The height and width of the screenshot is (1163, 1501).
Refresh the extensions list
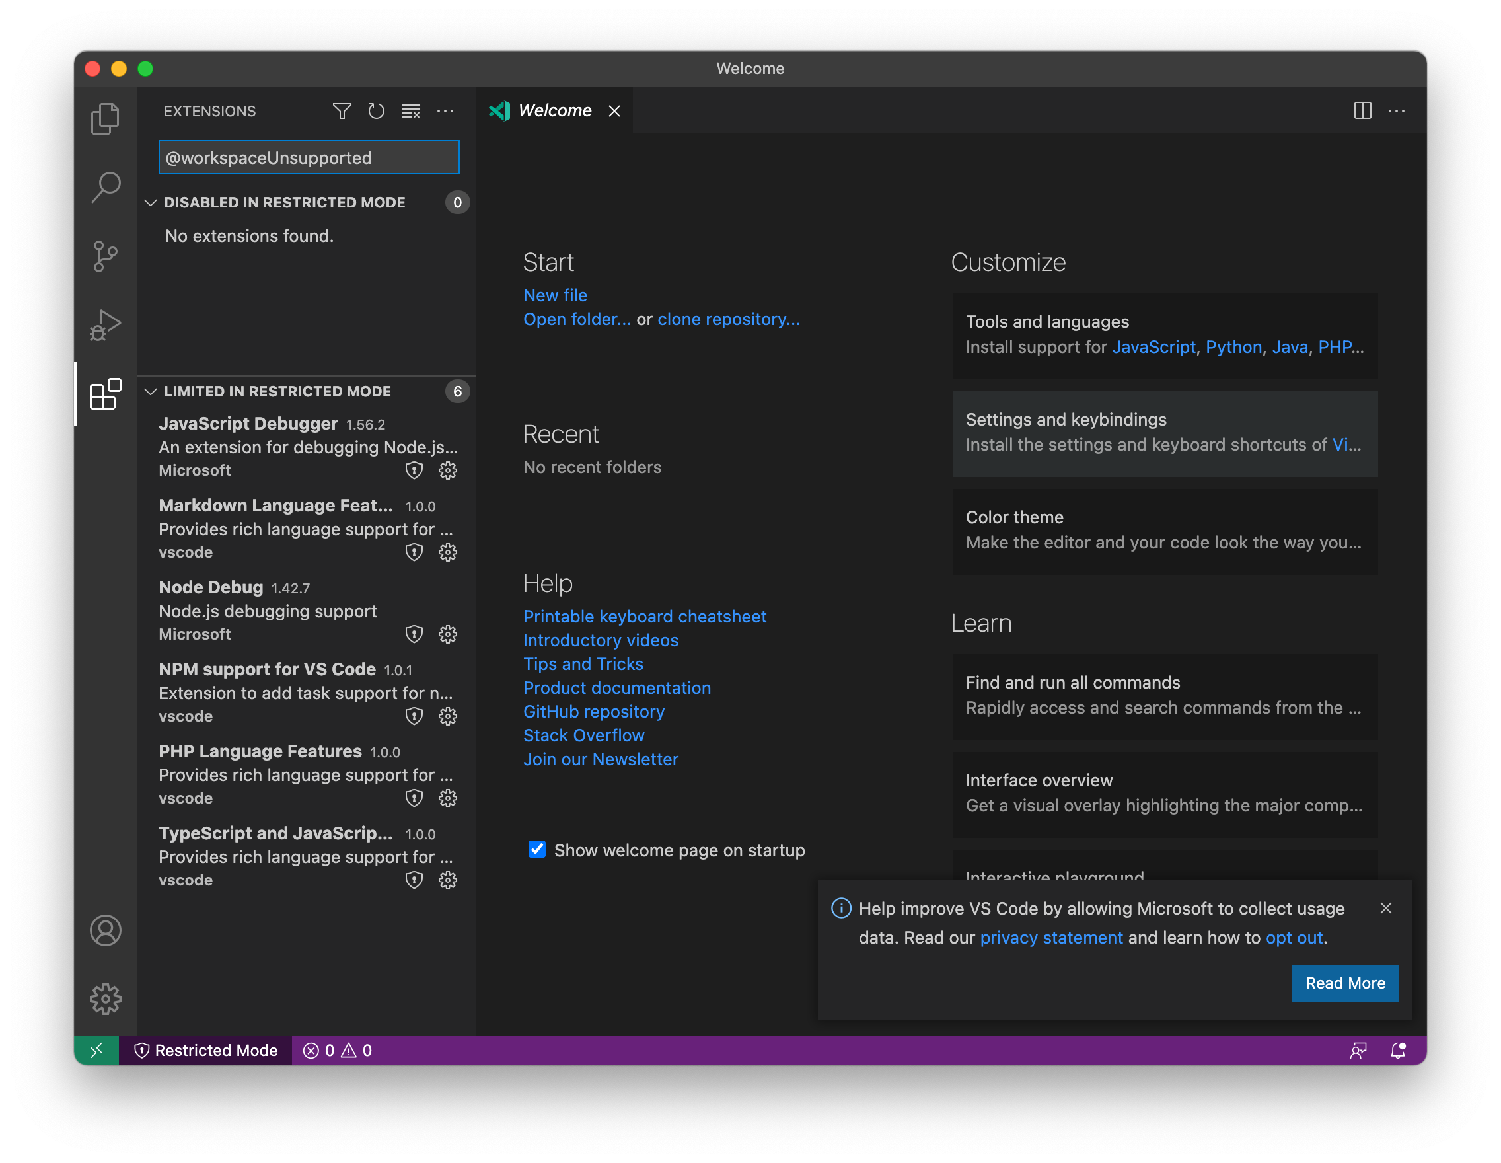376,110
